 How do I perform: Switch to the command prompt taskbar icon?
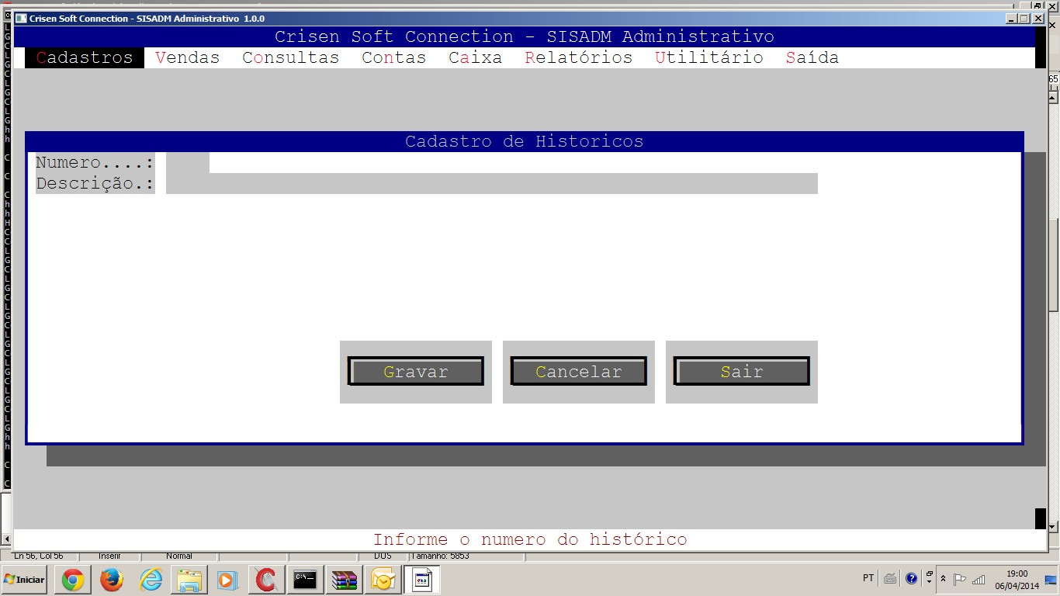305,580
